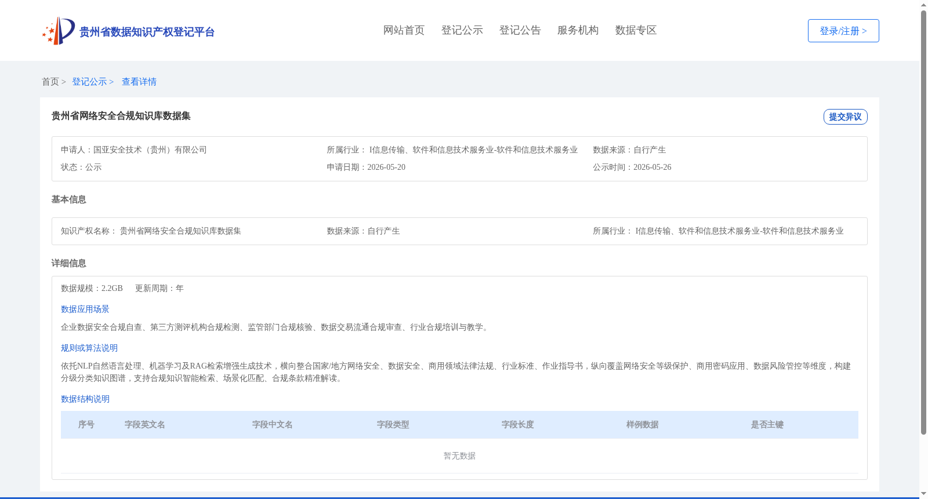Viewport: 928px width, 499px height.
Task: Click the 是否主键 column header
Action: 767,425
